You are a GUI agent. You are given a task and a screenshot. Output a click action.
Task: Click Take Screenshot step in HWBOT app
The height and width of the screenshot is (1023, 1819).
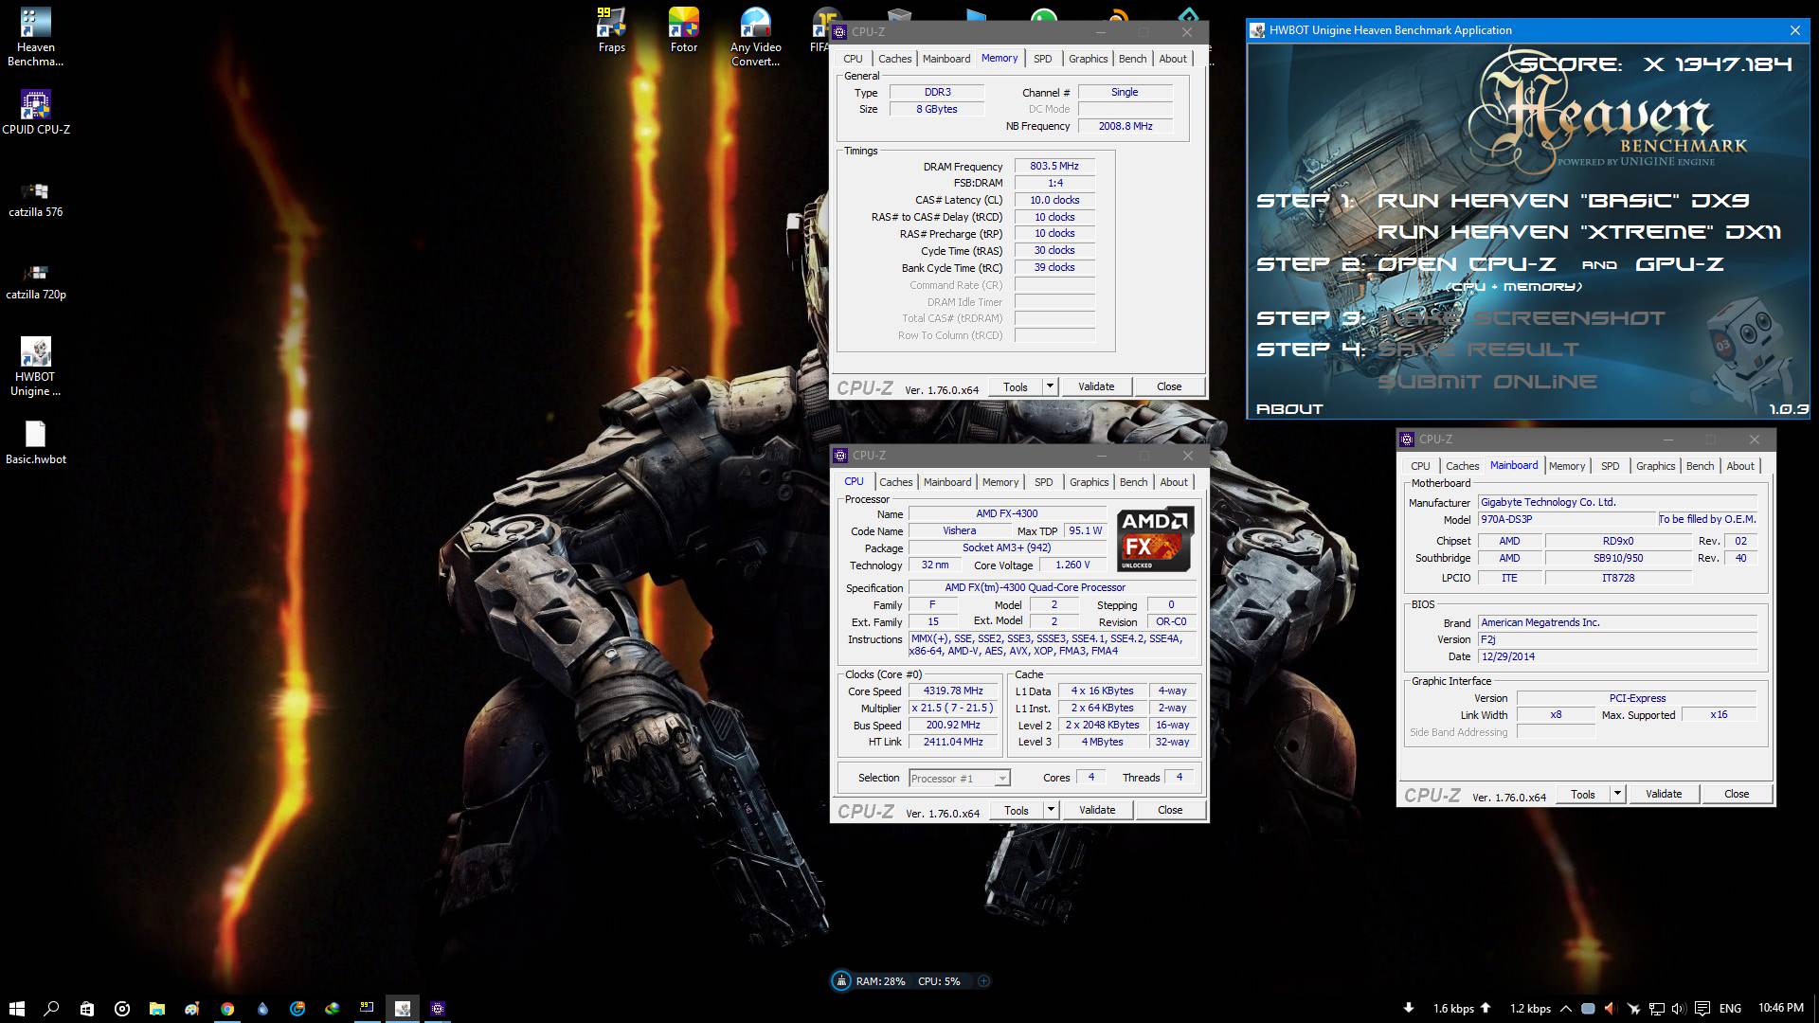[x=1521, y=318]
